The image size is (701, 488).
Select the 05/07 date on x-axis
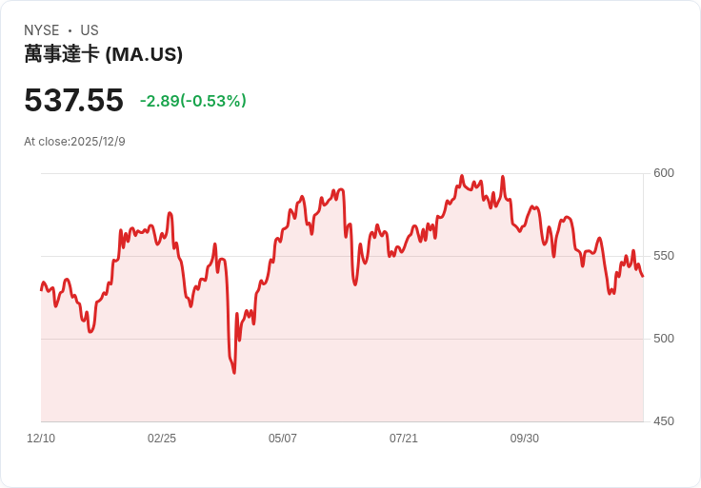pos(283,438)
